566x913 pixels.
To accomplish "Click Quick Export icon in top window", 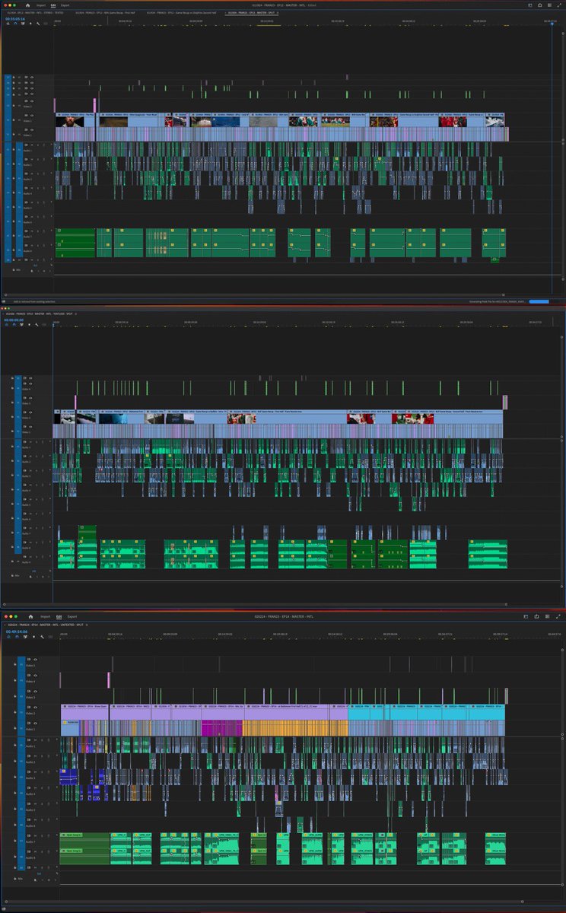I will [539, 5].
